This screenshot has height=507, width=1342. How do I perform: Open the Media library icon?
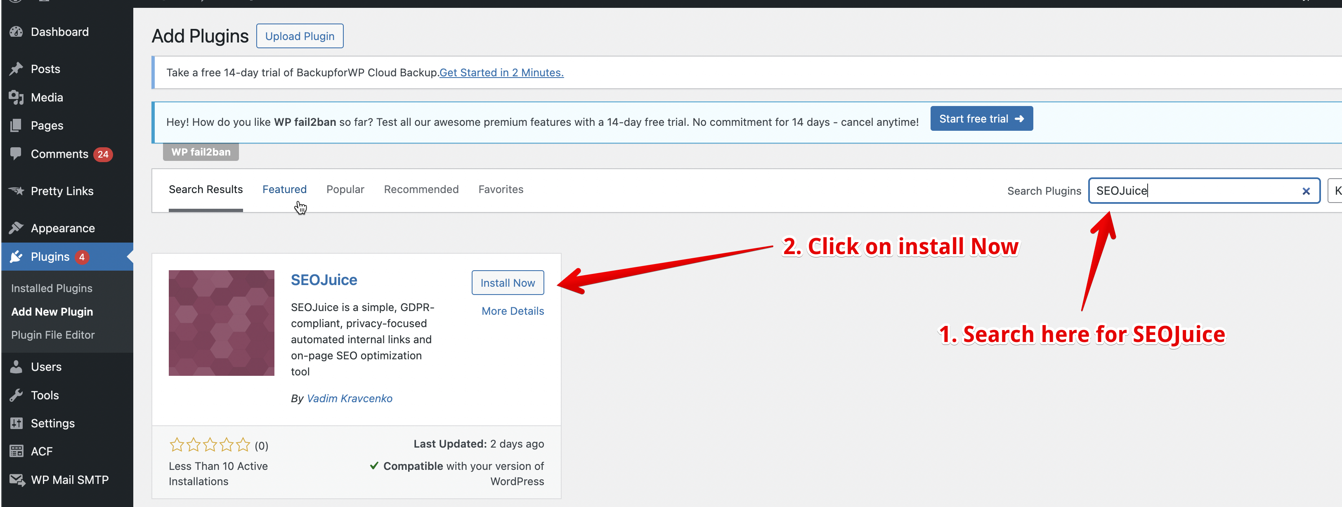(x=17, y=97)
